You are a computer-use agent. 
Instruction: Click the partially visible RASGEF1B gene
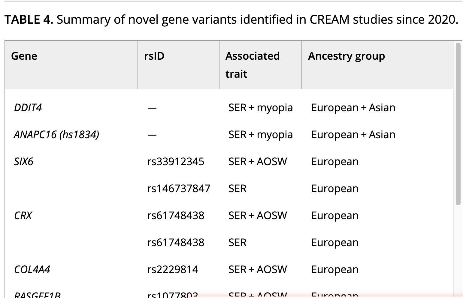click(x=37, y=295)
